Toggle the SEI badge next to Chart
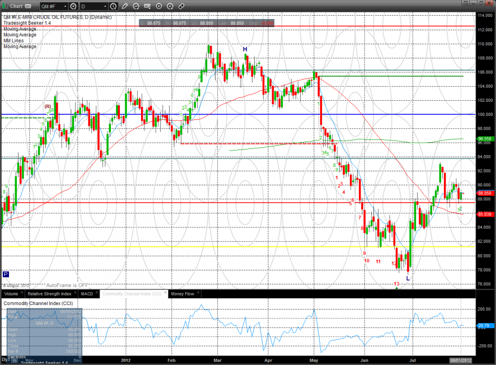This screenshot has height=365, width=496. 27,6
